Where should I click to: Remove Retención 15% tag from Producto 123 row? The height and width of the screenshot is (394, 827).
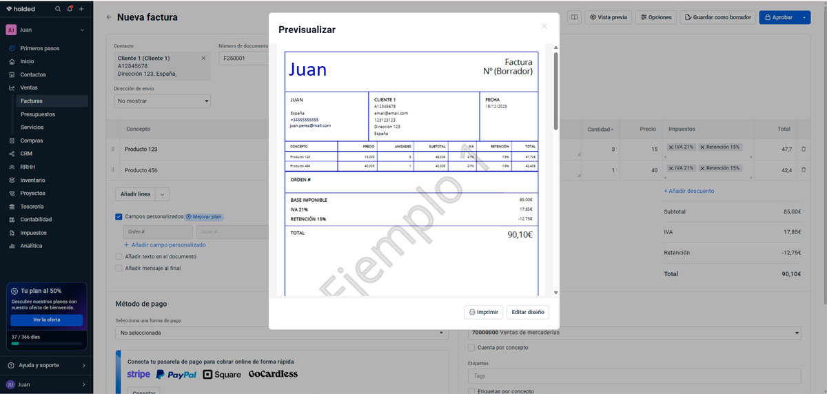(702, 147)
